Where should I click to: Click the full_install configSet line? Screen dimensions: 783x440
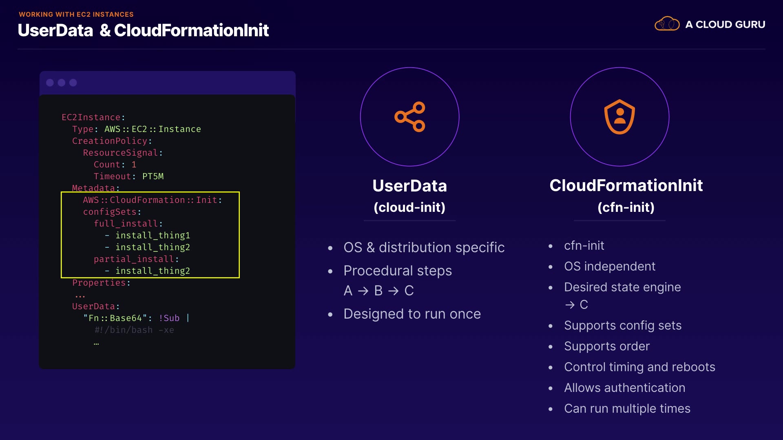(128, 224)
